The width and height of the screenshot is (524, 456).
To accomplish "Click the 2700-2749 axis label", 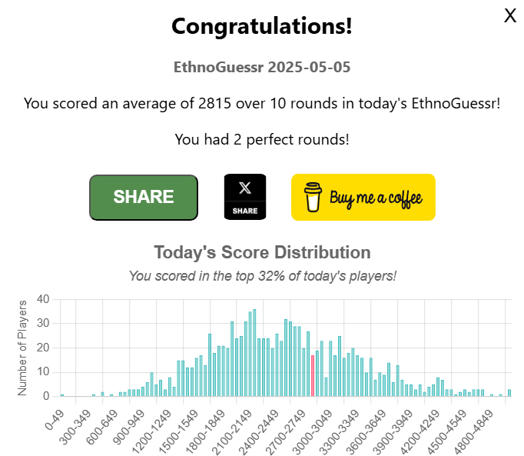I will 286,432.
